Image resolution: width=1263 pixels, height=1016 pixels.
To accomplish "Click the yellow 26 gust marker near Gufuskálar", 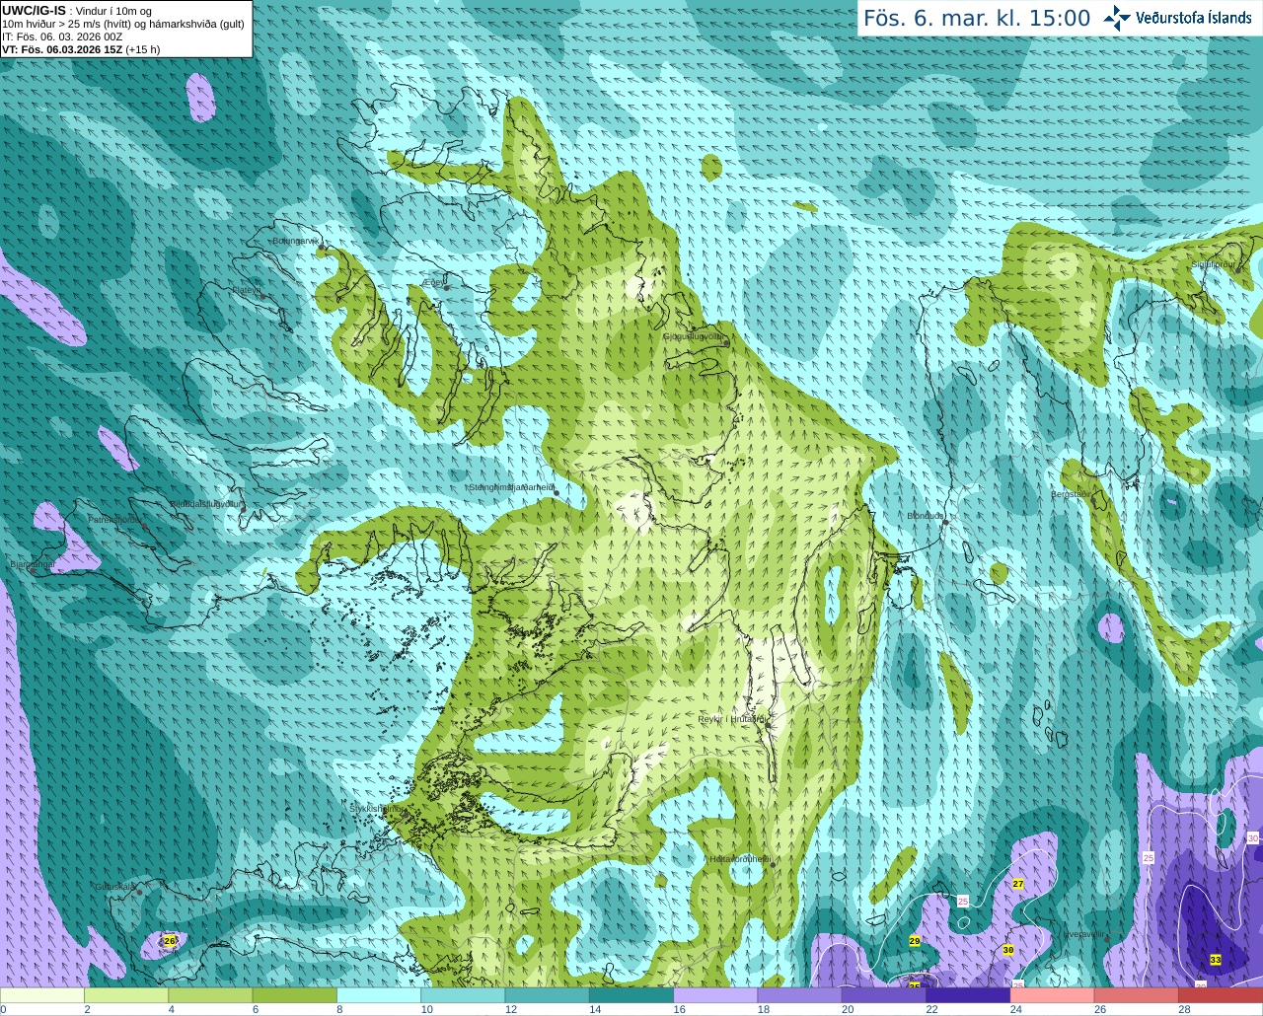I will coord(170,941).
